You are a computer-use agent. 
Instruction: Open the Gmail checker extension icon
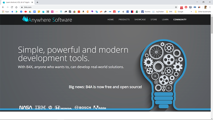click(182, 7)
